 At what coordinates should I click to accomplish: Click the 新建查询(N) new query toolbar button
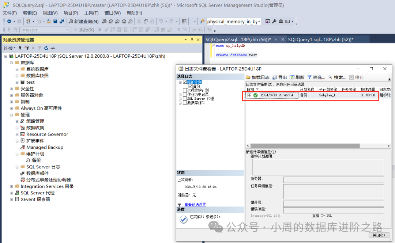(84, 22)
